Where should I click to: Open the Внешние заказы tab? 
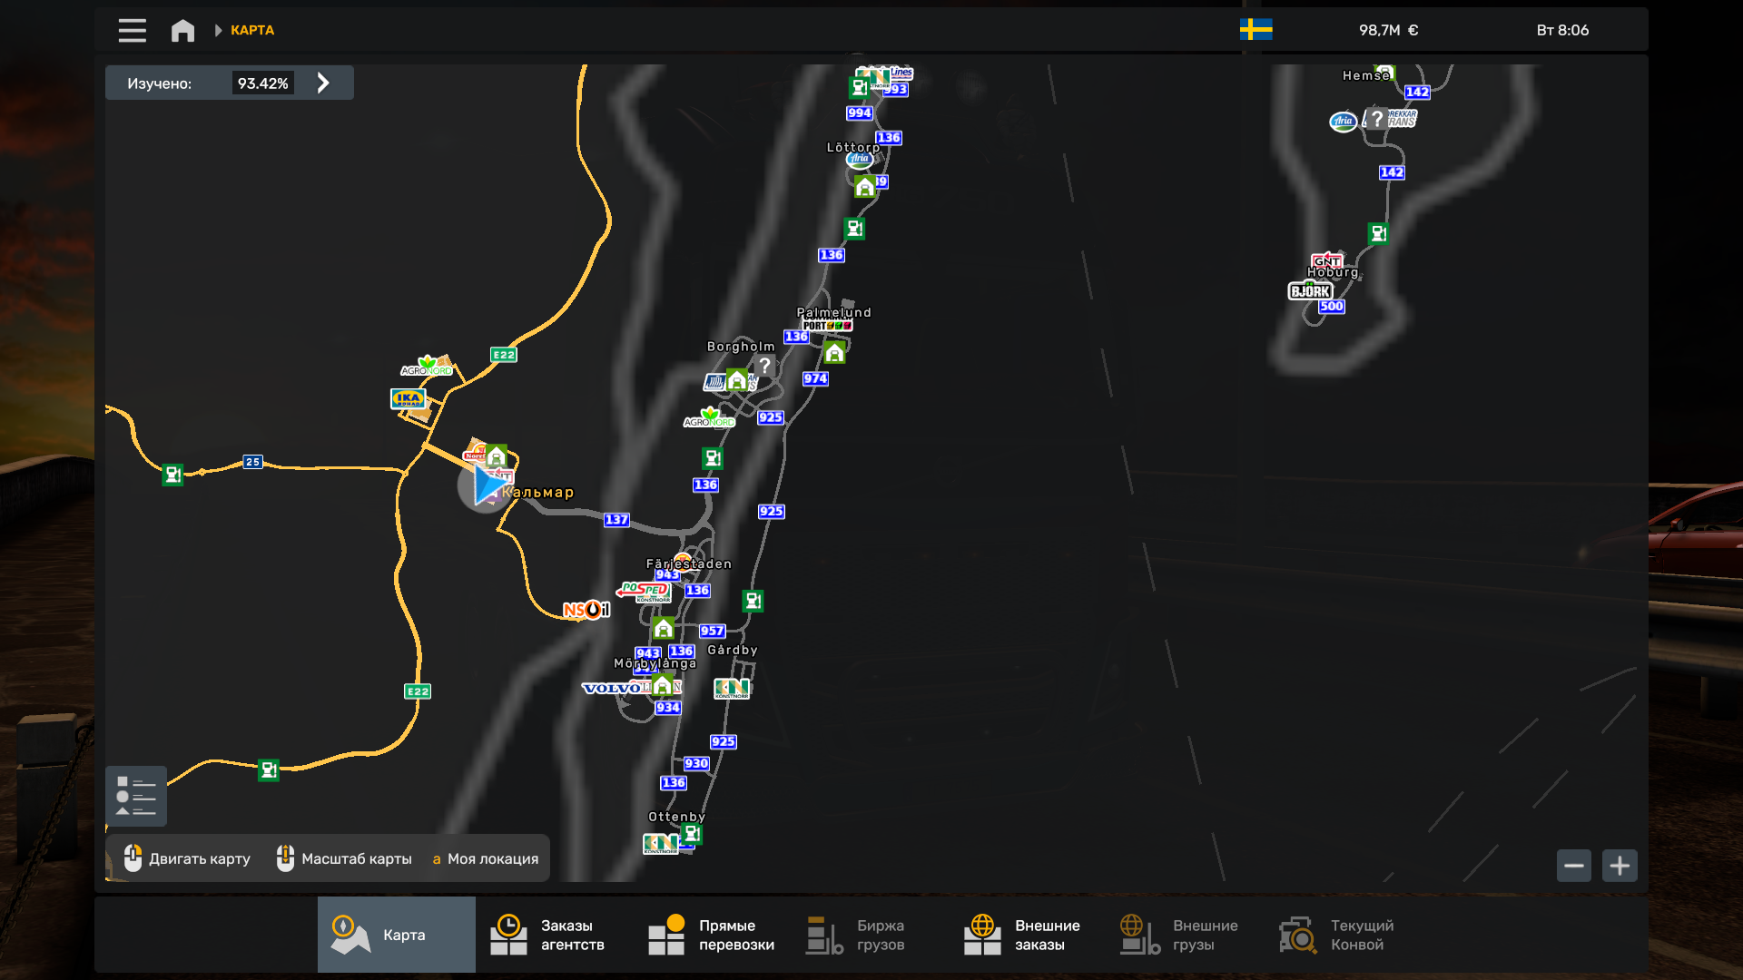(1029, 935)
